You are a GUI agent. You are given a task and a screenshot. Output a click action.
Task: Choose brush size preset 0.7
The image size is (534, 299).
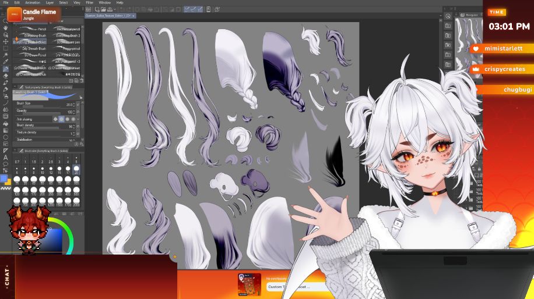point(17,159)
